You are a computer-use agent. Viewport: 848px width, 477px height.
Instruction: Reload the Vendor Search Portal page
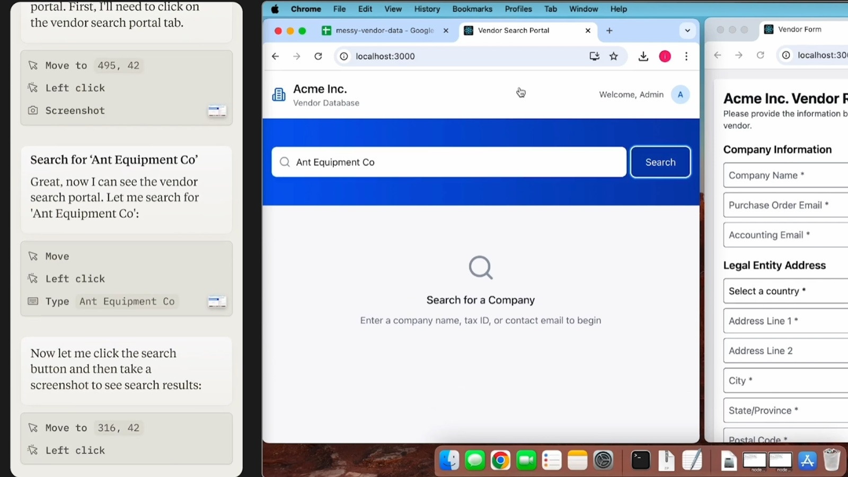pos(318,56)
